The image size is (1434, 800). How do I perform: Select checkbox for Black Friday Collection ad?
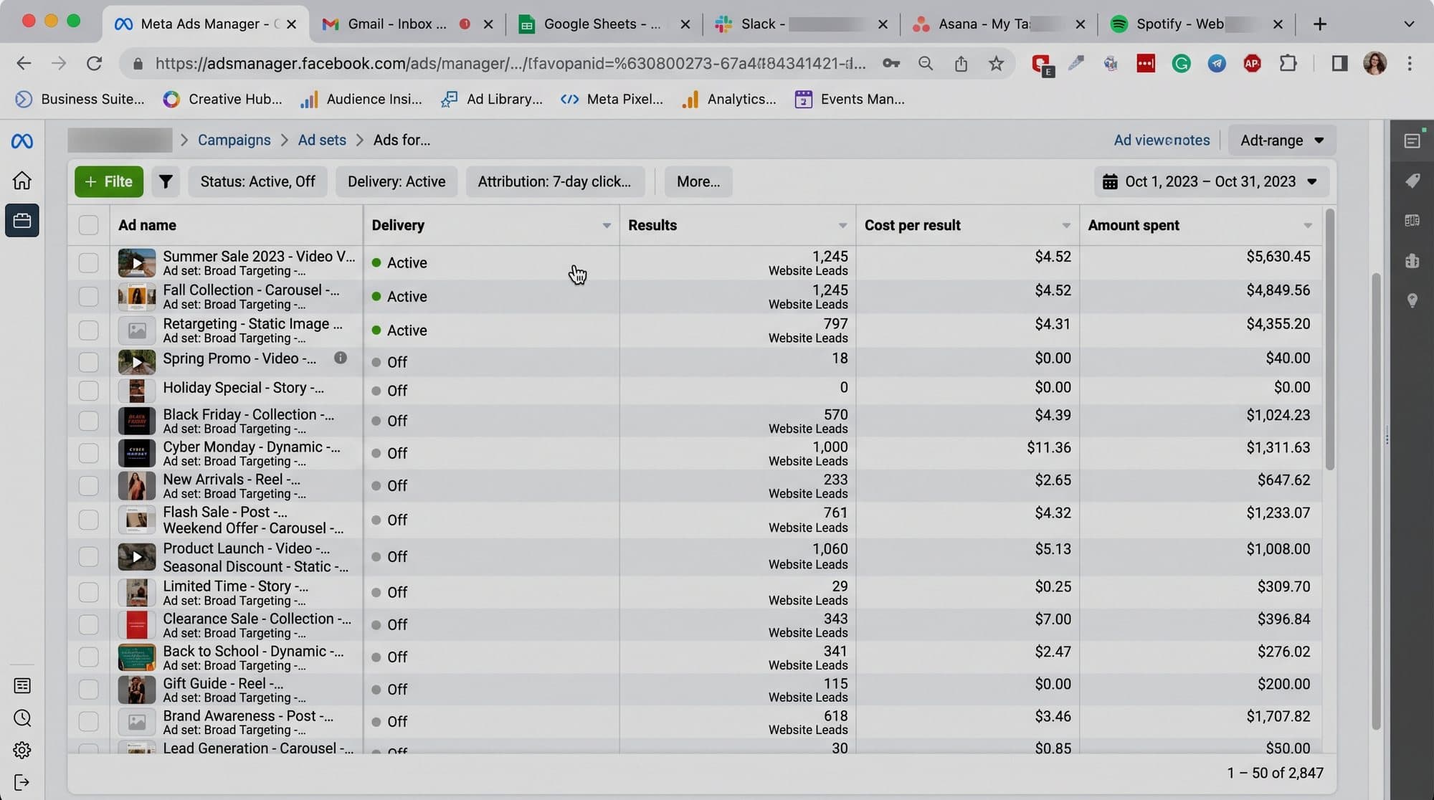tap(88, 421)
